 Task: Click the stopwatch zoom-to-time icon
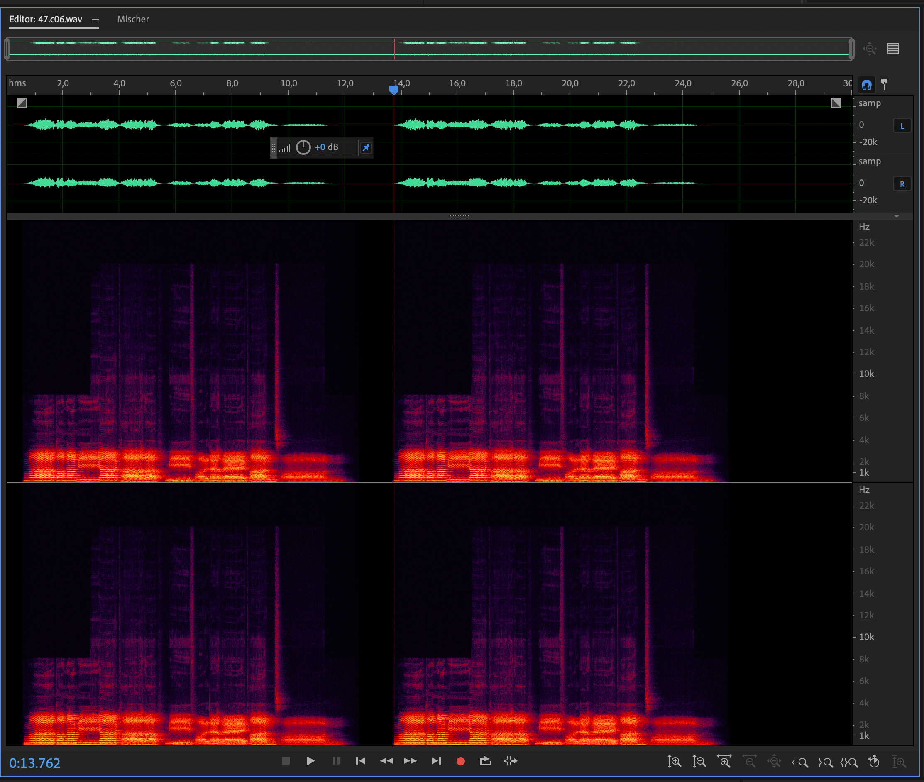click(874, 762)
